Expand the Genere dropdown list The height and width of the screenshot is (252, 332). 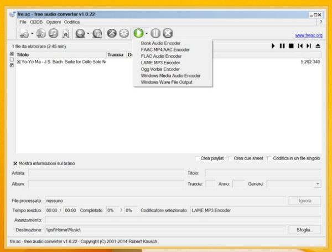tap(318, 184)
